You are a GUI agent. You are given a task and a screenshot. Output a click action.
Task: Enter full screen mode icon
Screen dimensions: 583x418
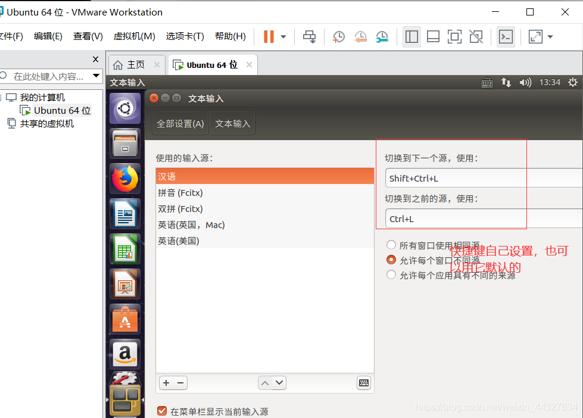tap(454, 36)
